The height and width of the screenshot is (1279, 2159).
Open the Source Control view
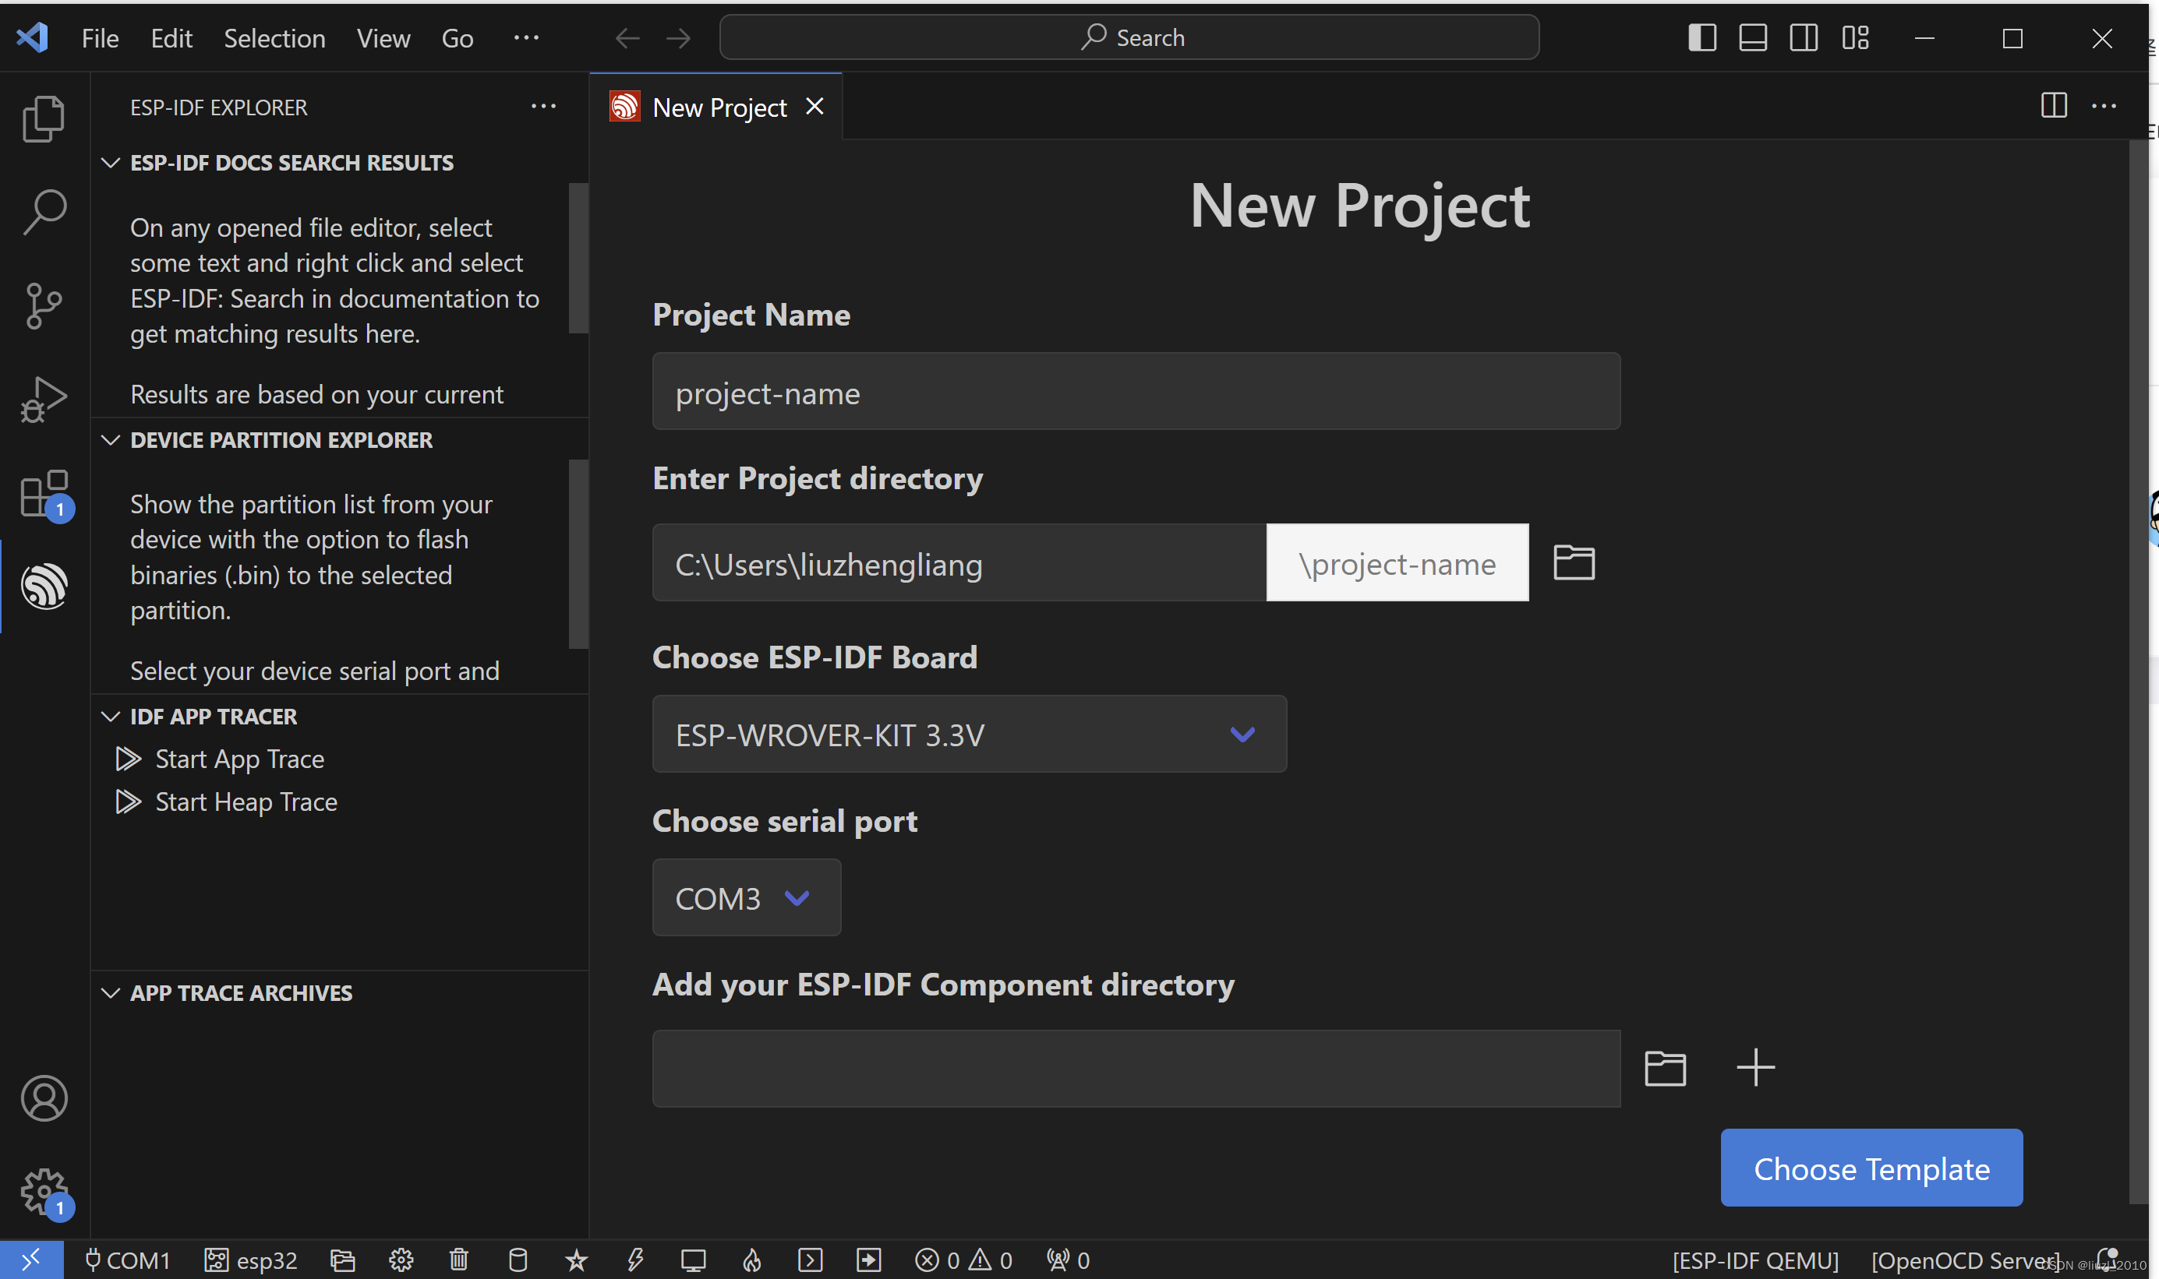click(x=44, y=305)
